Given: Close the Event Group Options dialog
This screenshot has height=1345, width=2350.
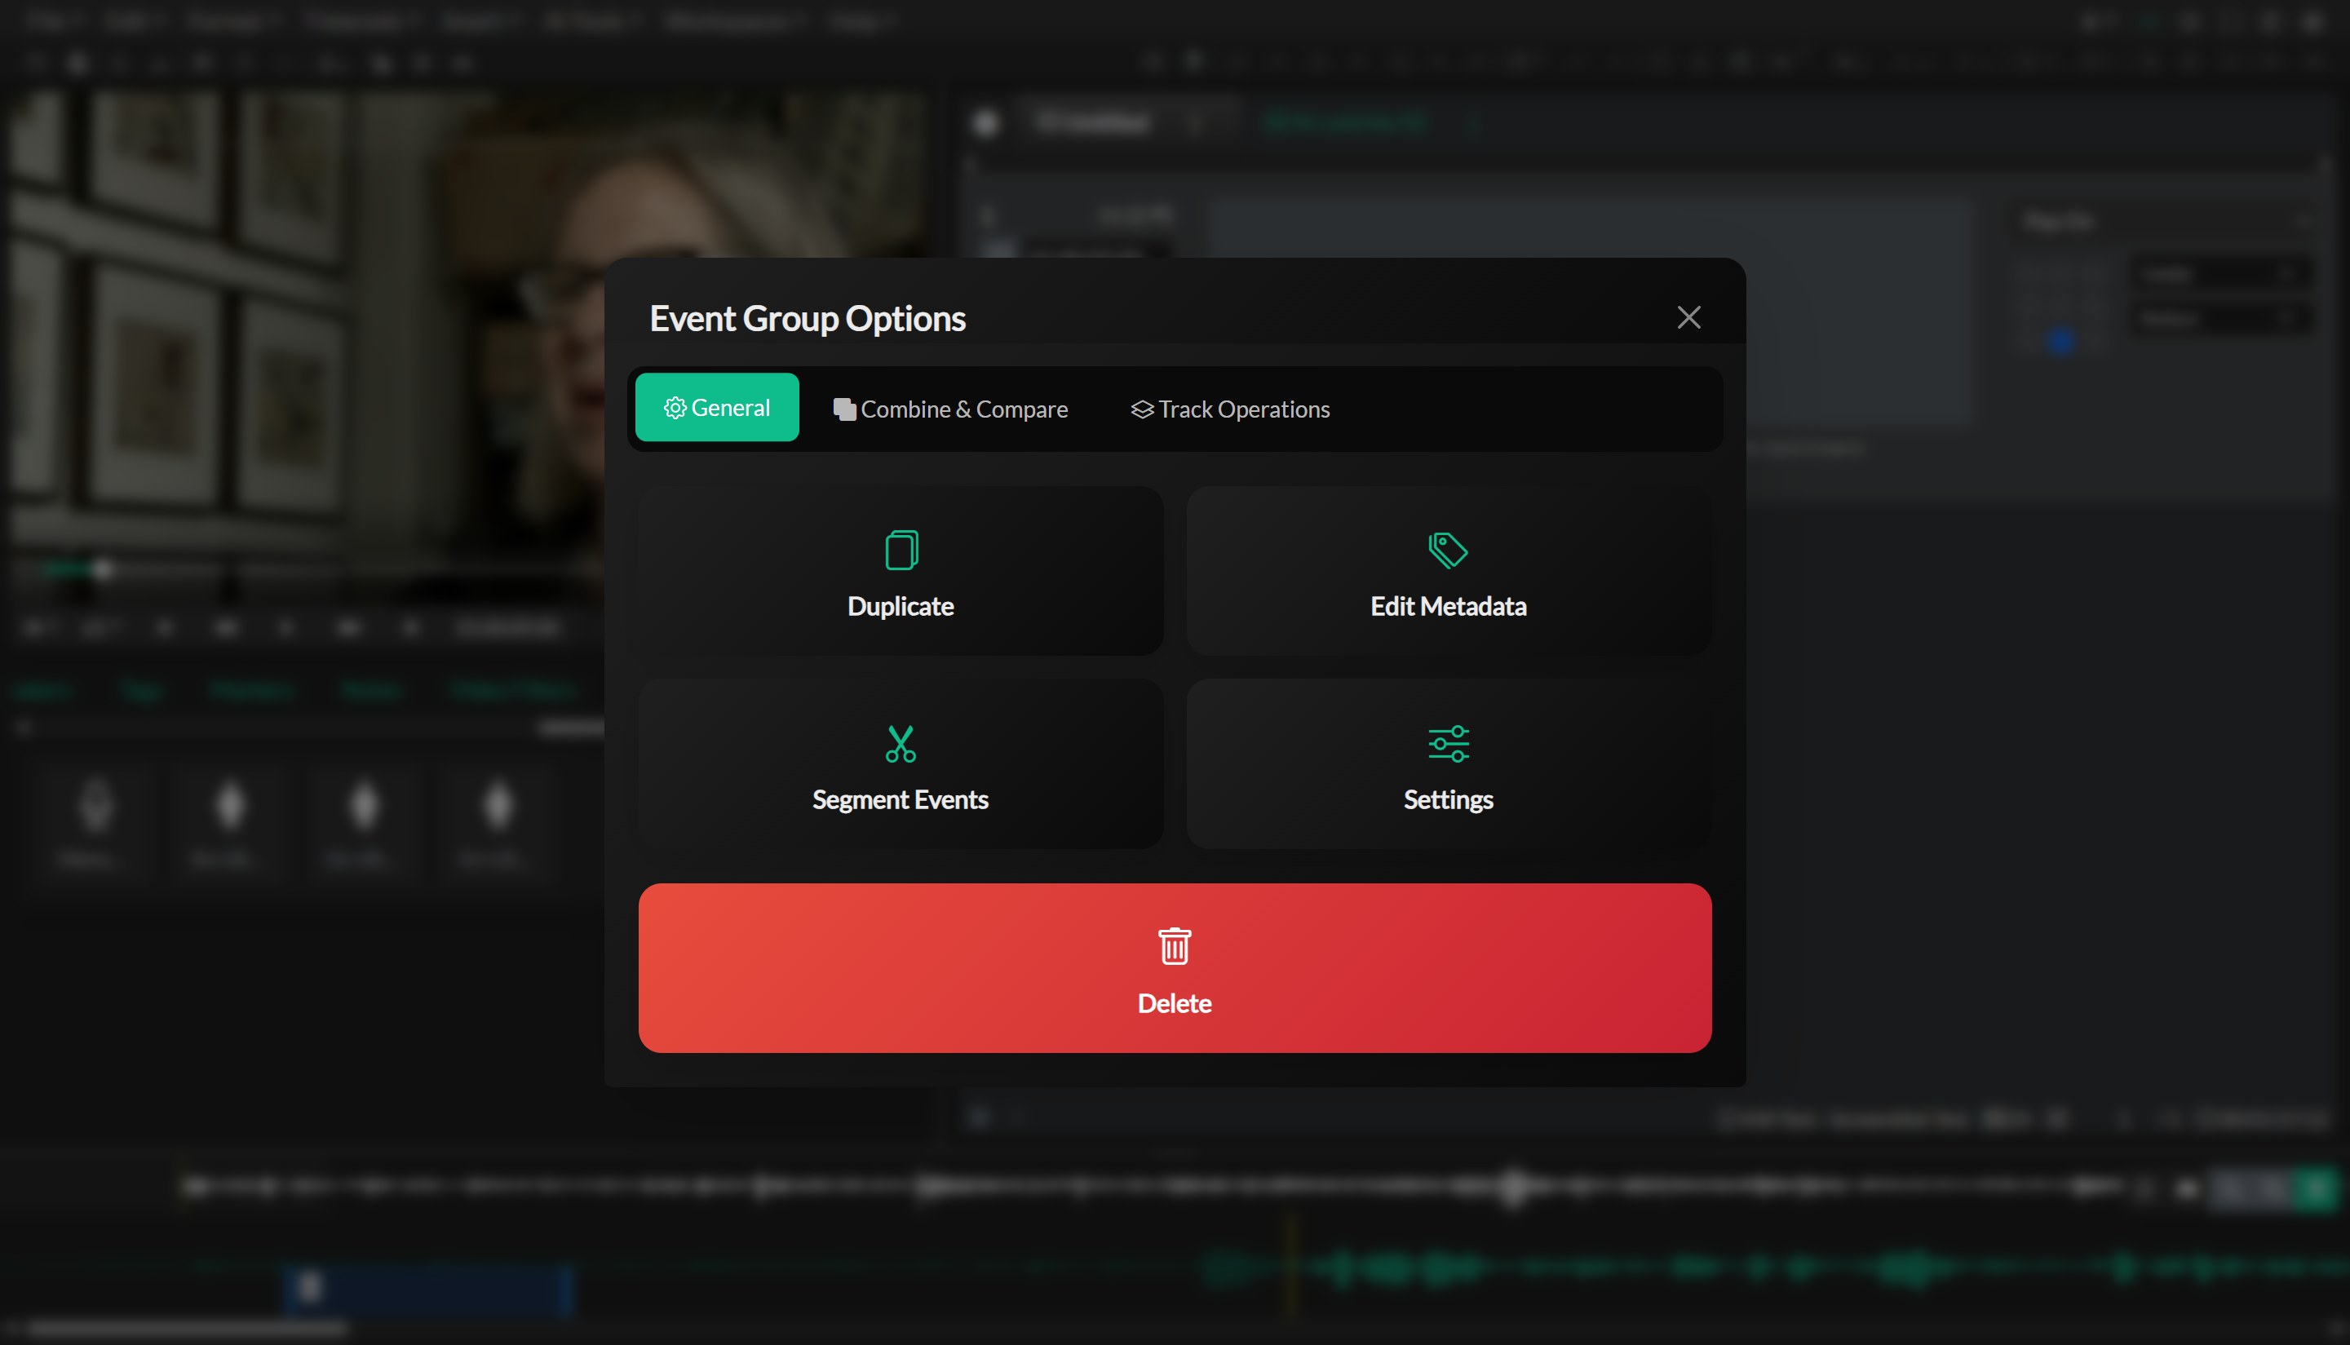Looking at the screenshot, I should pyautogui.click(x=1689, y=316).
